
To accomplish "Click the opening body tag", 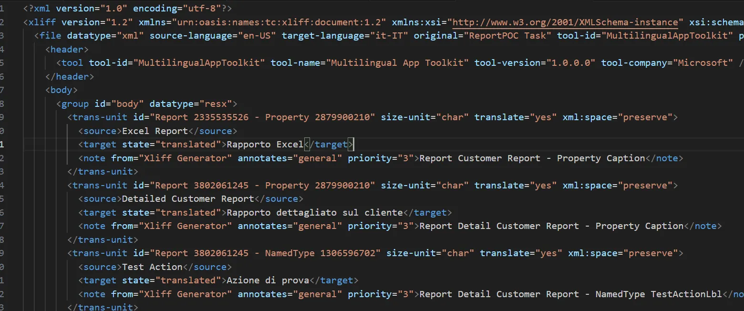I will [x=62, y=90].
